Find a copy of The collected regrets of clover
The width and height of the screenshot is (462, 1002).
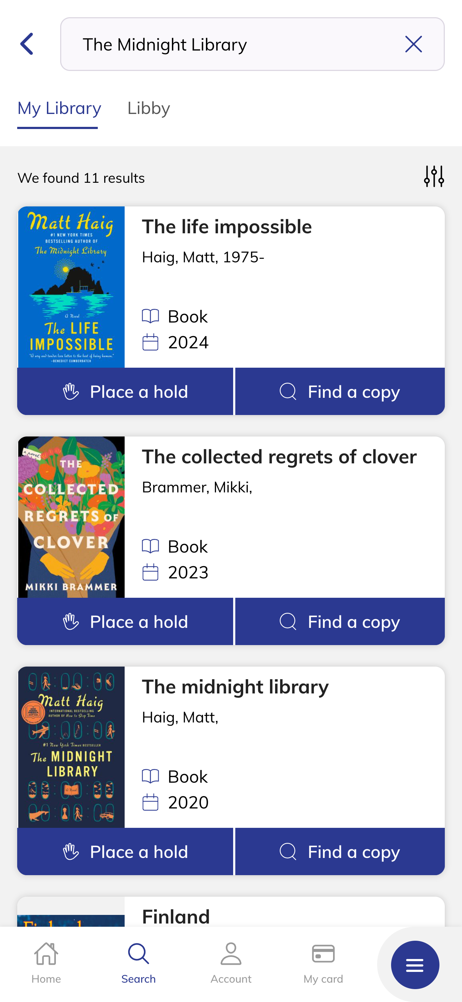click(x=340, y=621)
